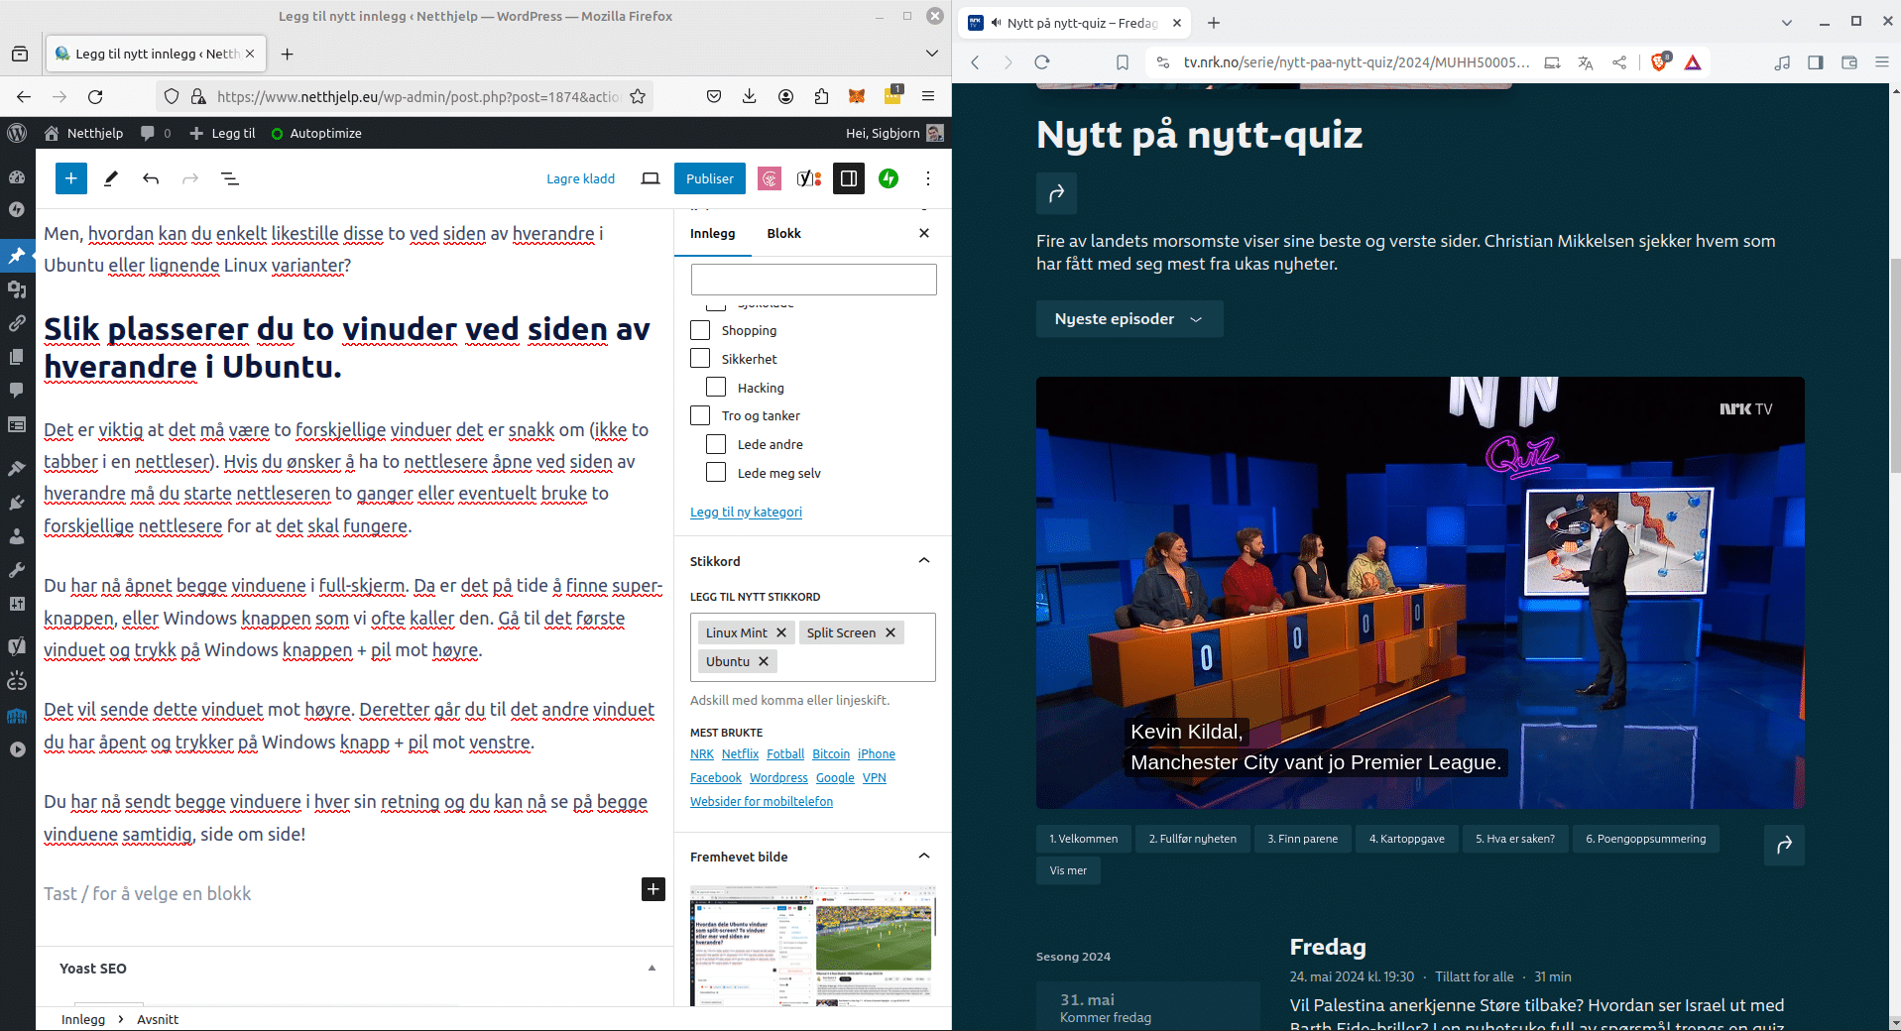
Task: Open the Nyeste episoder dropdown
Action: (x=1129, y=319)
